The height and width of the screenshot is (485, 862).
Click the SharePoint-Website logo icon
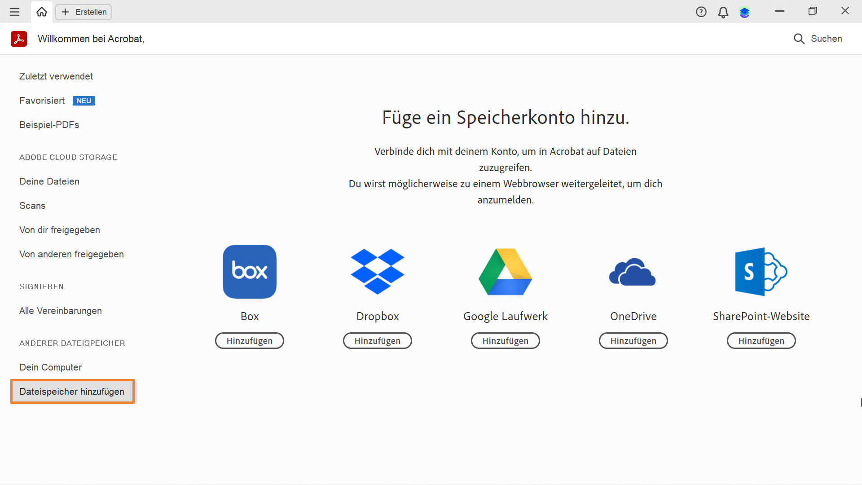[x=761, y=272]
